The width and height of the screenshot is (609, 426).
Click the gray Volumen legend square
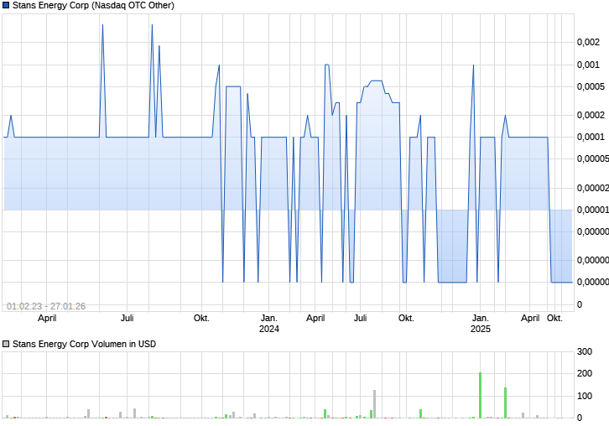coord(5,344)
